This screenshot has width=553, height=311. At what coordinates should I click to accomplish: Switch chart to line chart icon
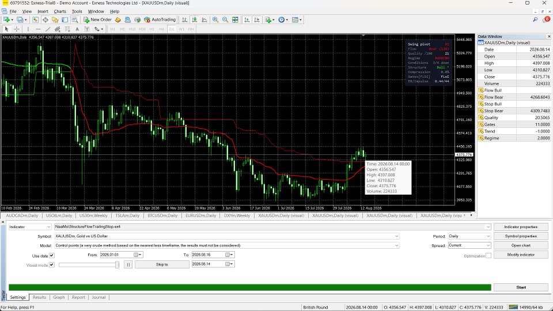pyautogui.click(x=204, y=20)
